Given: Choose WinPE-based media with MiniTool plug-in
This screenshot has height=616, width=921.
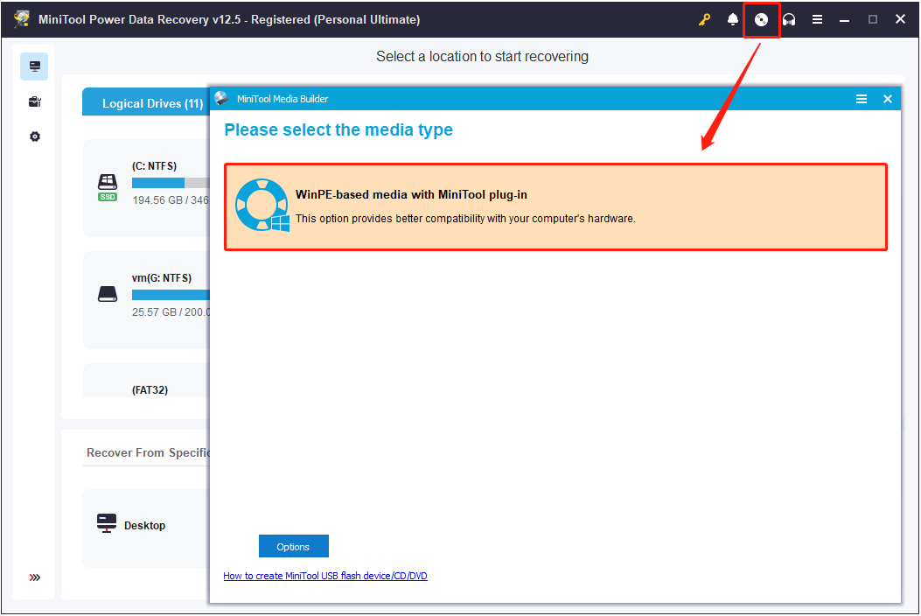Looking at the screenshot, I should [x=555, y=206].
